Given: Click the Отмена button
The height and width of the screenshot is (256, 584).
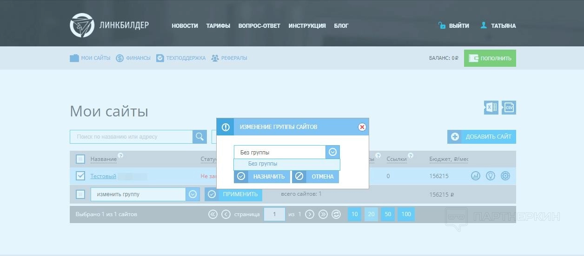Looking at the screenshot, I should 315,177.
